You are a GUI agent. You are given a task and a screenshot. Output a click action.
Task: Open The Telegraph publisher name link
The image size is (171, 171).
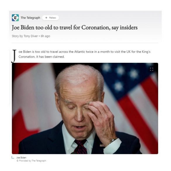pyautogui.click(x=30, y=18)
